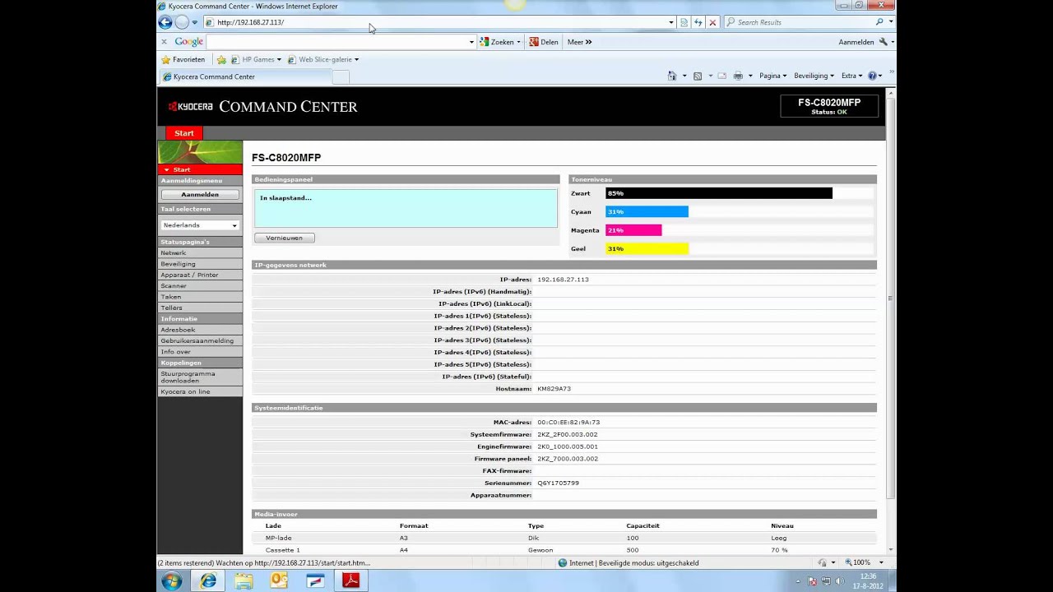Click Aanmelden in the Google toolbar

[856, 42]
